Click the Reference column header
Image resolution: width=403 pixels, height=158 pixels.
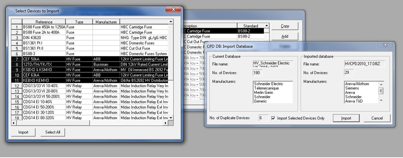coord(44,22)
